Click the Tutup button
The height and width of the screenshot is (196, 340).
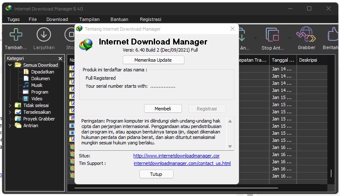(x=156, y=174)
